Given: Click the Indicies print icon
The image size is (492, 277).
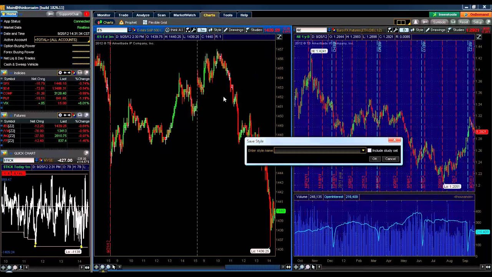Looking at the screenshot, I should (80, 73).
